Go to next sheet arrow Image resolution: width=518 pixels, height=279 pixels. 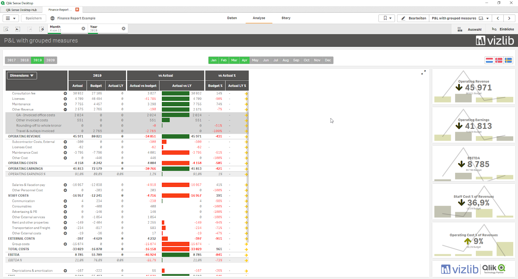click(x=509, y=18)
